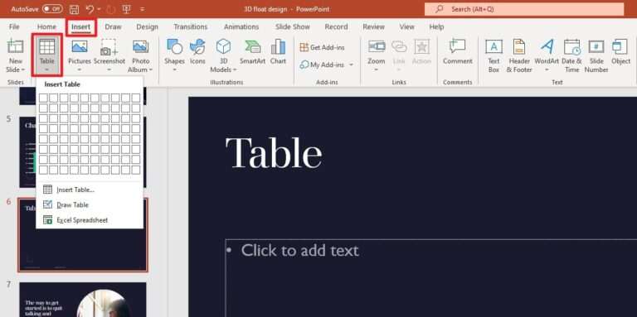The height and width of the screenshot is (317, 637).
Task: Open the Shapes gallery
Action: tap(174, 55)
